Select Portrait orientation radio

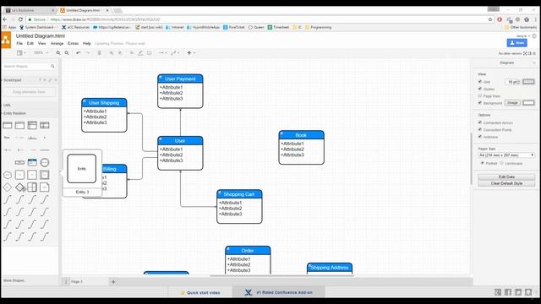point(483,163)
